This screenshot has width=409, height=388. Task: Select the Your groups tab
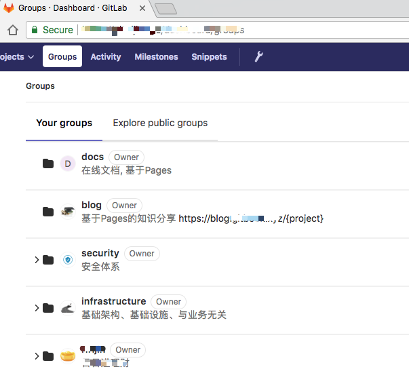click(64, 123)
